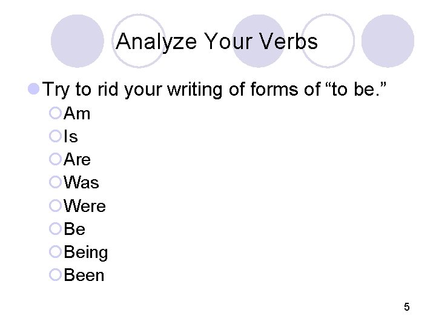Click the hollow bullet beside Am

55,113
